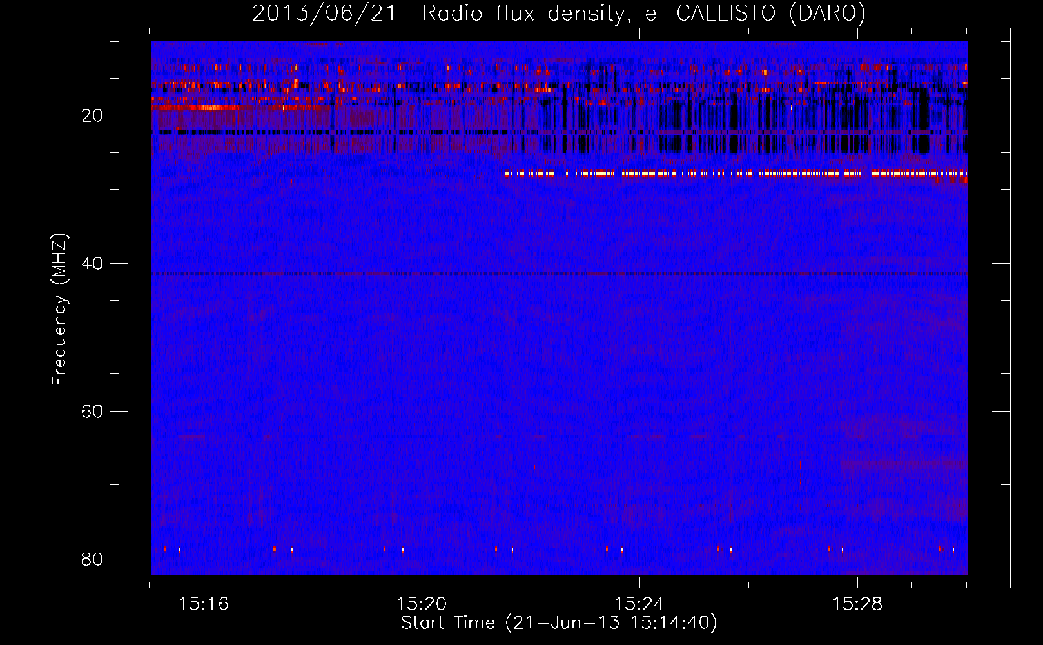Click the 15:16 time tick label

pos(204,604)
